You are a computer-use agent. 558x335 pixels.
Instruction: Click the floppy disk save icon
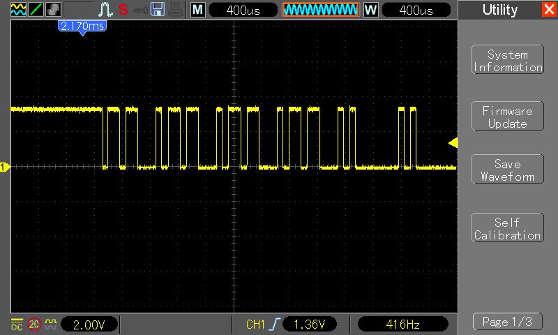[158, 10]
